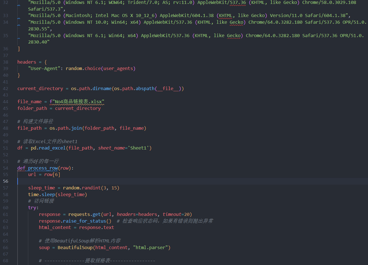
Task: Click 'url' variable on line 55
Action: [32, 175]
